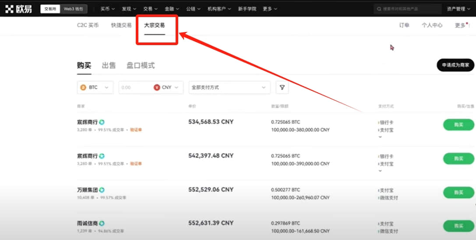Switch to 出售 tab
Screen dimensions: 476x240
pos(109,65)
